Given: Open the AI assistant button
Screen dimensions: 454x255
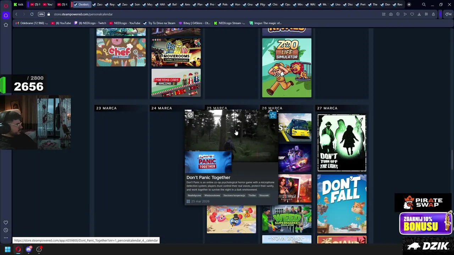Looking at the screenshot, I should pyautogui.click(x=448, y=14).
